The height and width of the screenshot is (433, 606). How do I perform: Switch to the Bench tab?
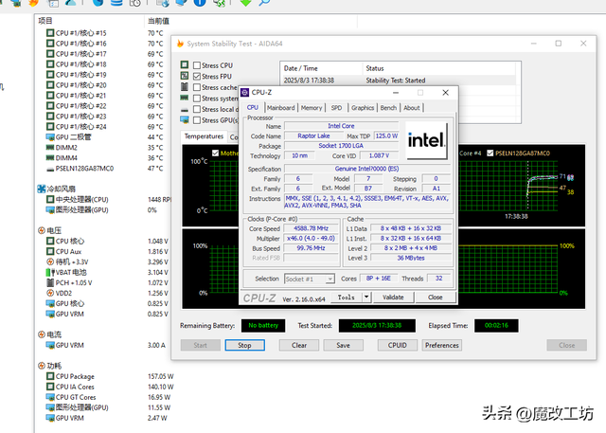click(x=388, y=108)
